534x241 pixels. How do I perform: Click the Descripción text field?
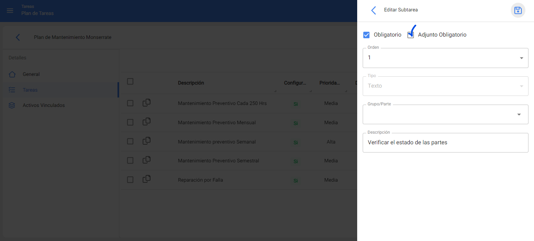click(x=445, y=143)
